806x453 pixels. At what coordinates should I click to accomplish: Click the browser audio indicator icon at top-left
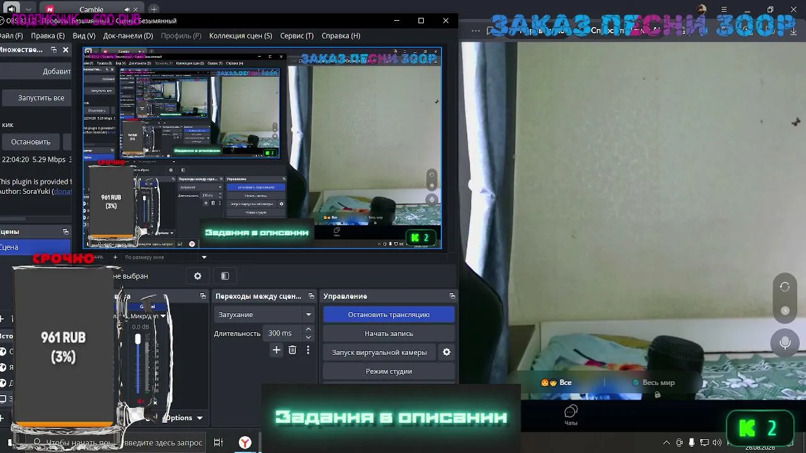(11, 9)
